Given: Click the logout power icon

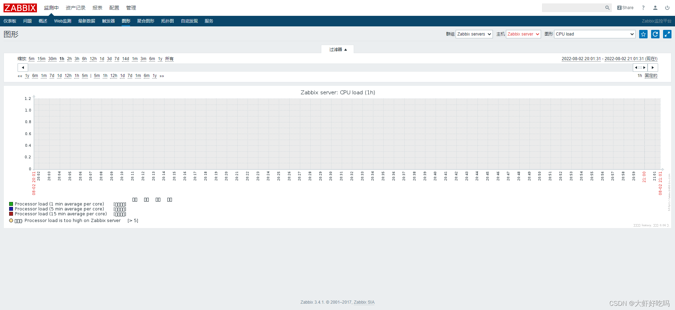Looking at the screenshot, I should click(x=667, y=8).
